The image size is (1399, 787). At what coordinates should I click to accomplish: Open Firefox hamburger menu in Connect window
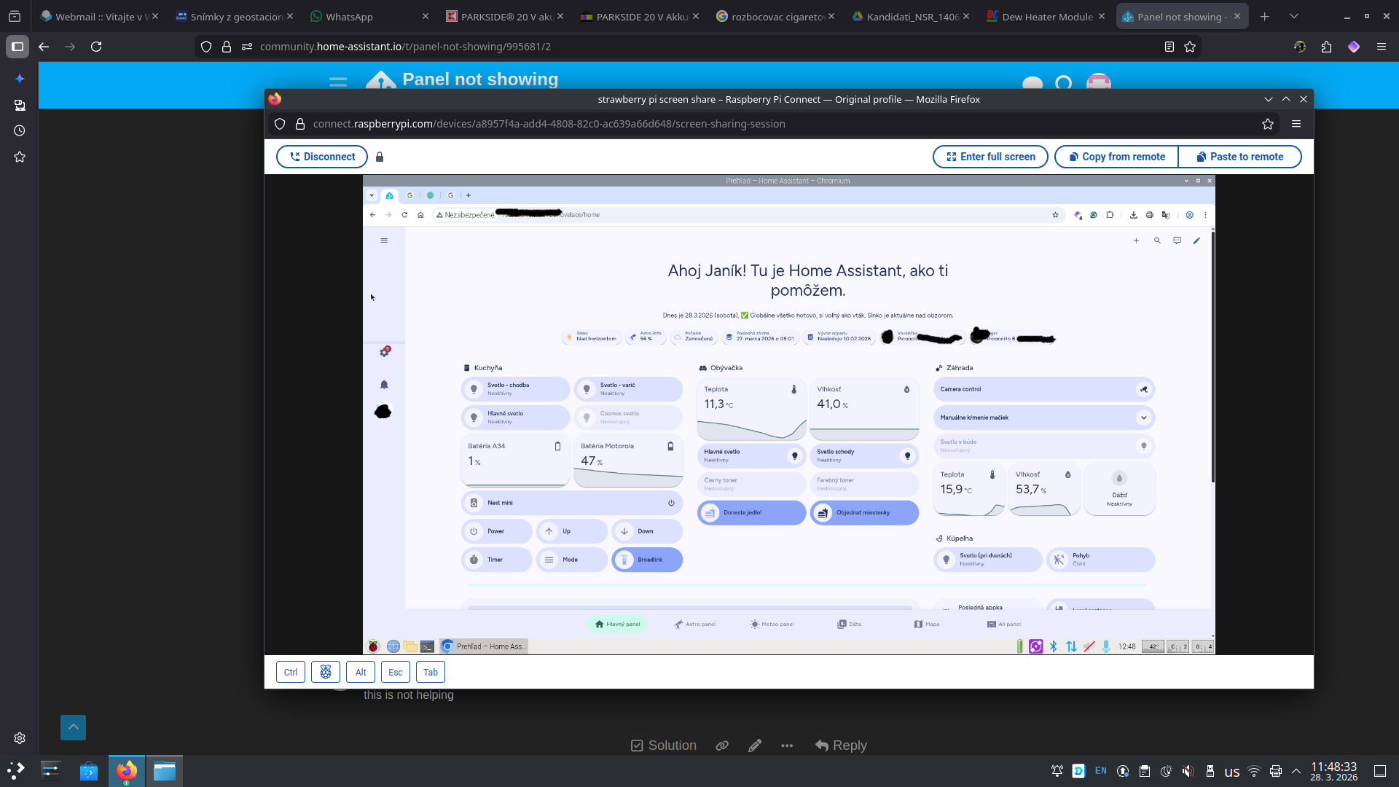click(1296, 124)
